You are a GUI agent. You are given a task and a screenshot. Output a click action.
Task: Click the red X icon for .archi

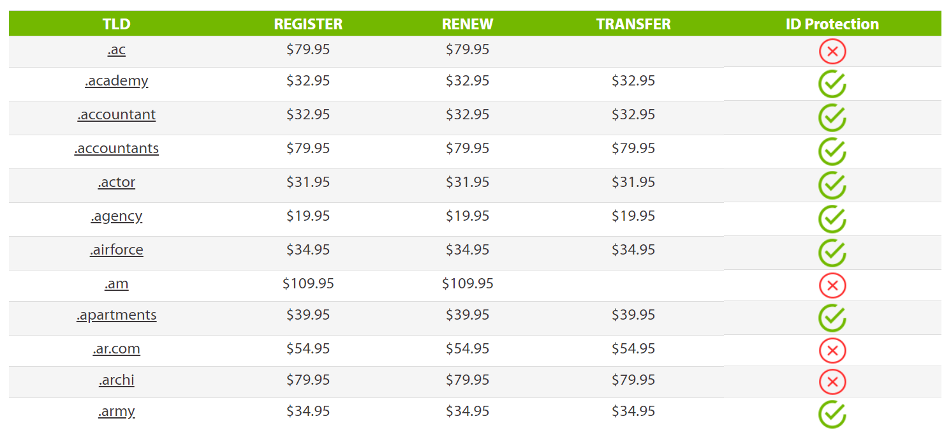[x=832, y=382]
